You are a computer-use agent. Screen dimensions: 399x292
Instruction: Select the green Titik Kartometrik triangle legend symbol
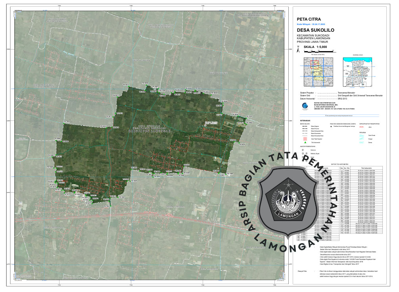pyautogui.click(x=305, y=141)
